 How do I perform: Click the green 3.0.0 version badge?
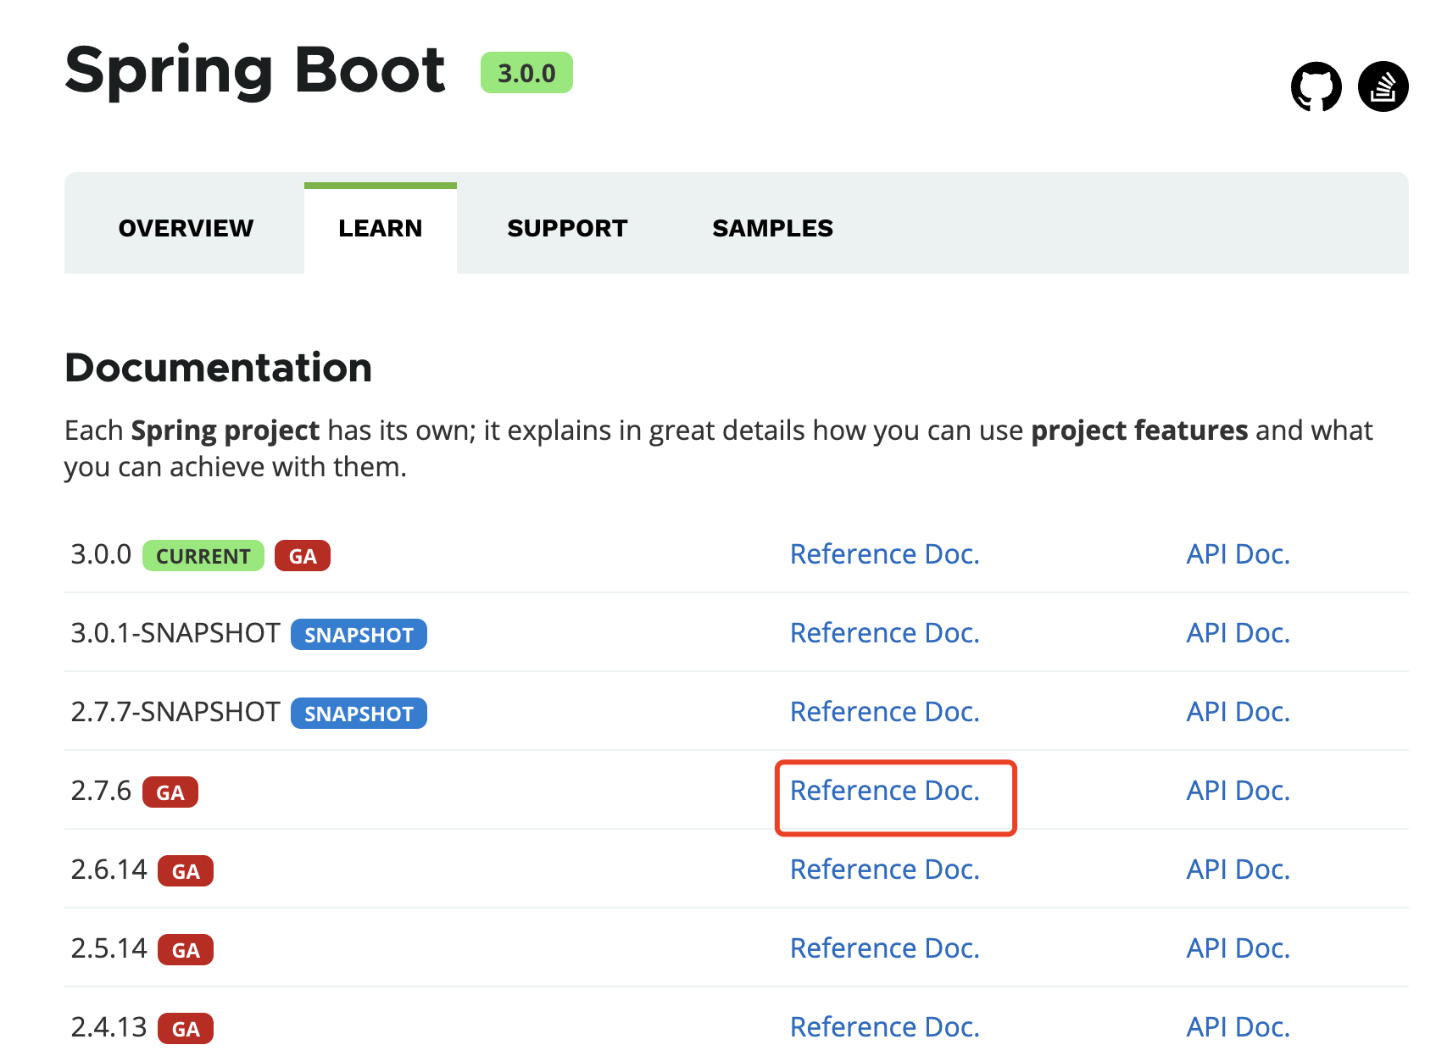pyautogui.click(x=526, y=73)
